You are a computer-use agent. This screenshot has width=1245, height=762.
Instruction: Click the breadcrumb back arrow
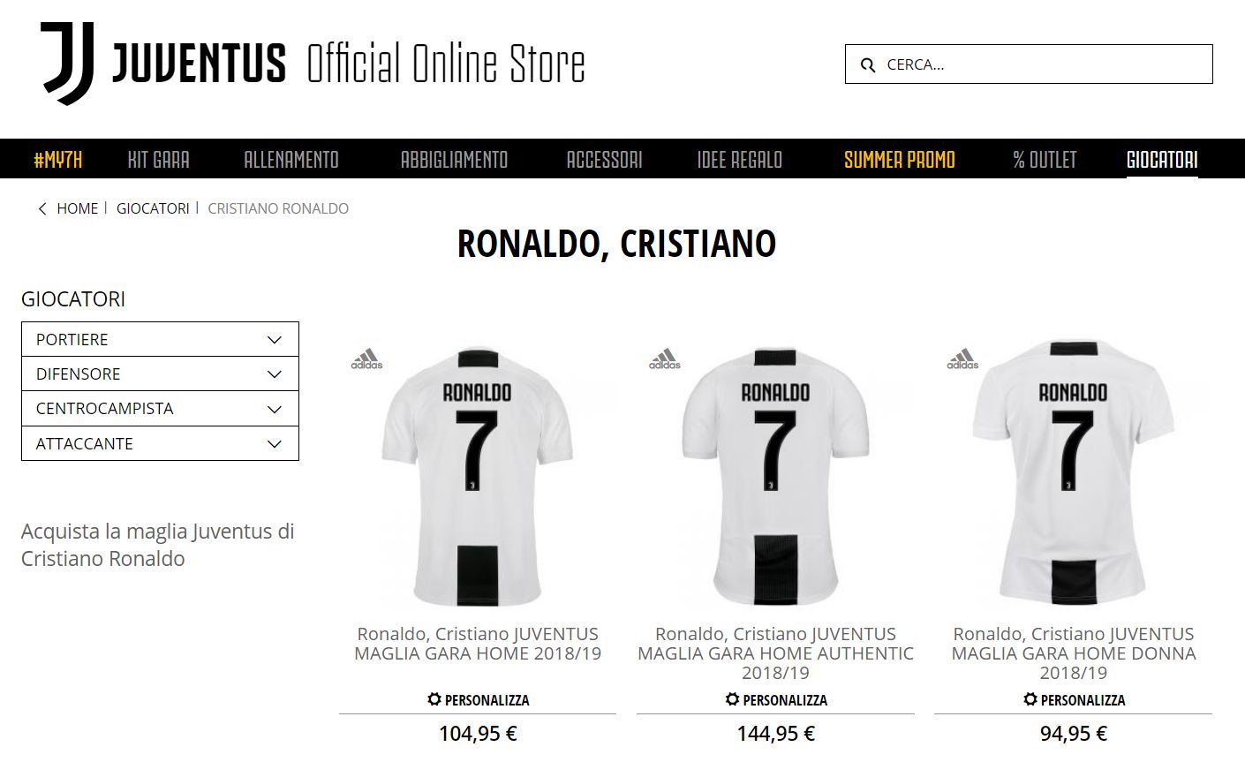41,208
